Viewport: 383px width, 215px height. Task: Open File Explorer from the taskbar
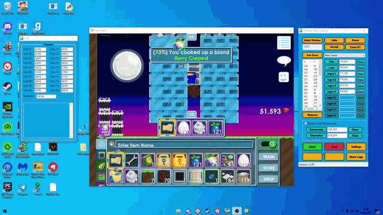pyautogui.click(x=178, y=211)
